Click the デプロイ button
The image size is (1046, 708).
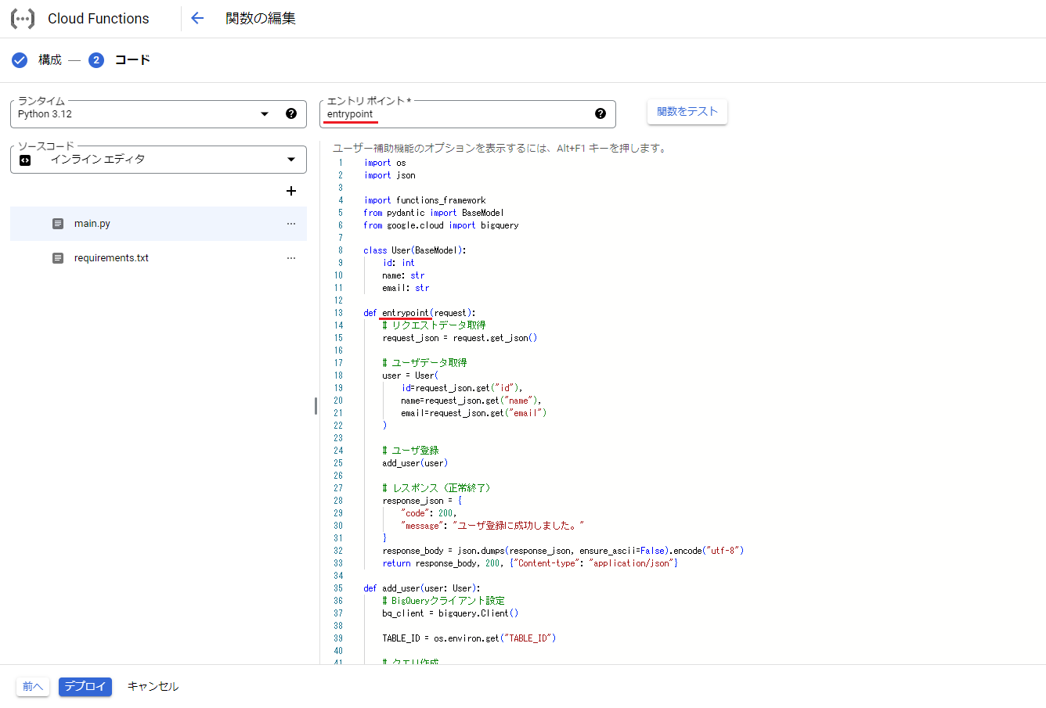click(85, 687)
